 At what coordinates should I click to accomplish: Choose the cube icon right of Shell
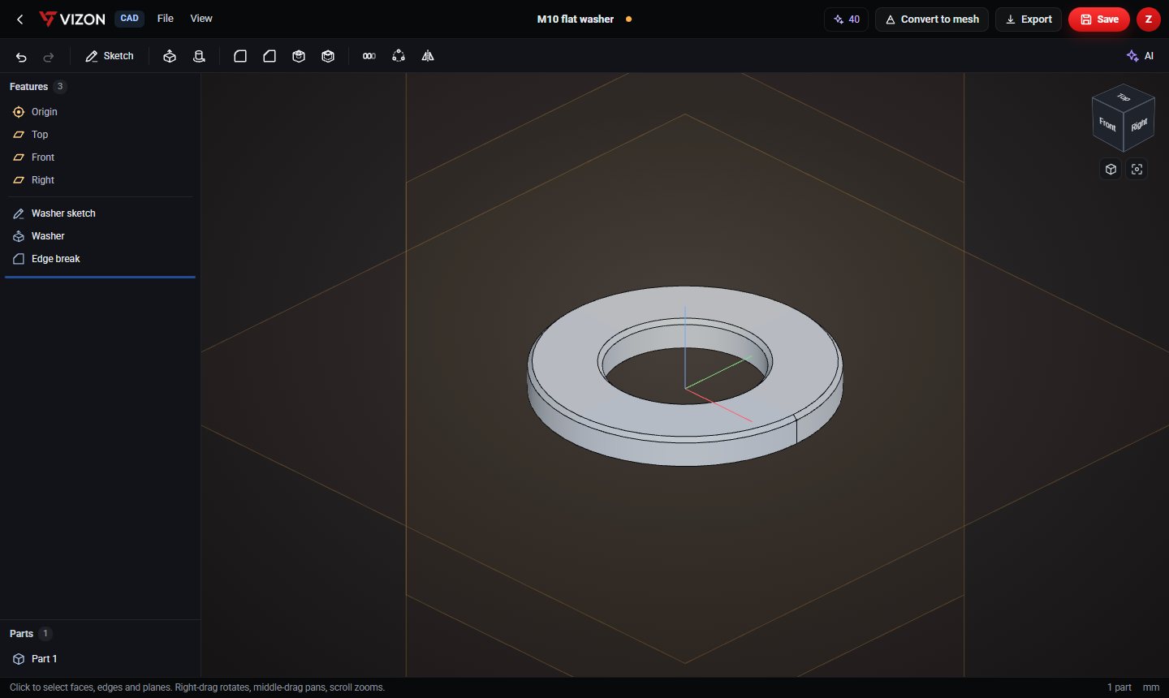pyautogui.click(x=328, y=56)
